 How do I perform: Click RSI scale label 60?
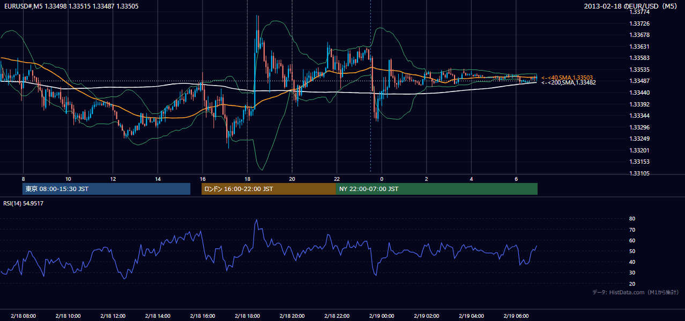(x=632, y=240)
